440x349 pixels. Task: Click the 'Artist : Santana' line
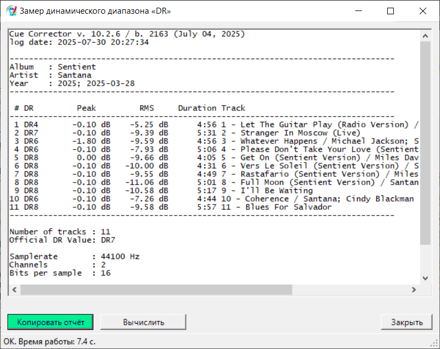(x=51, y=75)
